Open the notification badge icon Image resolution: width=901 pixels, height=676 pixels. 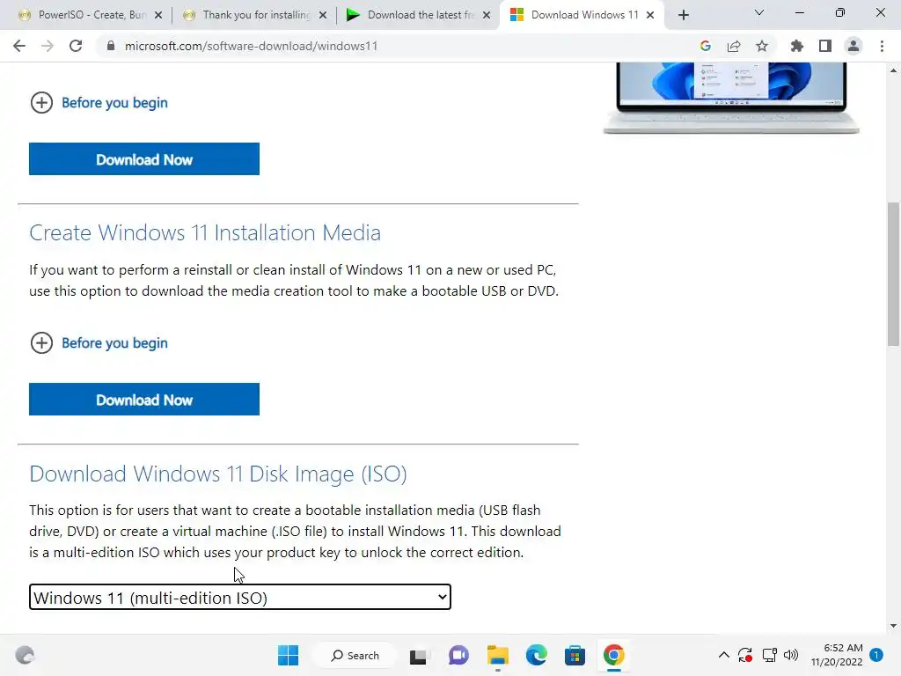point(876,655)
